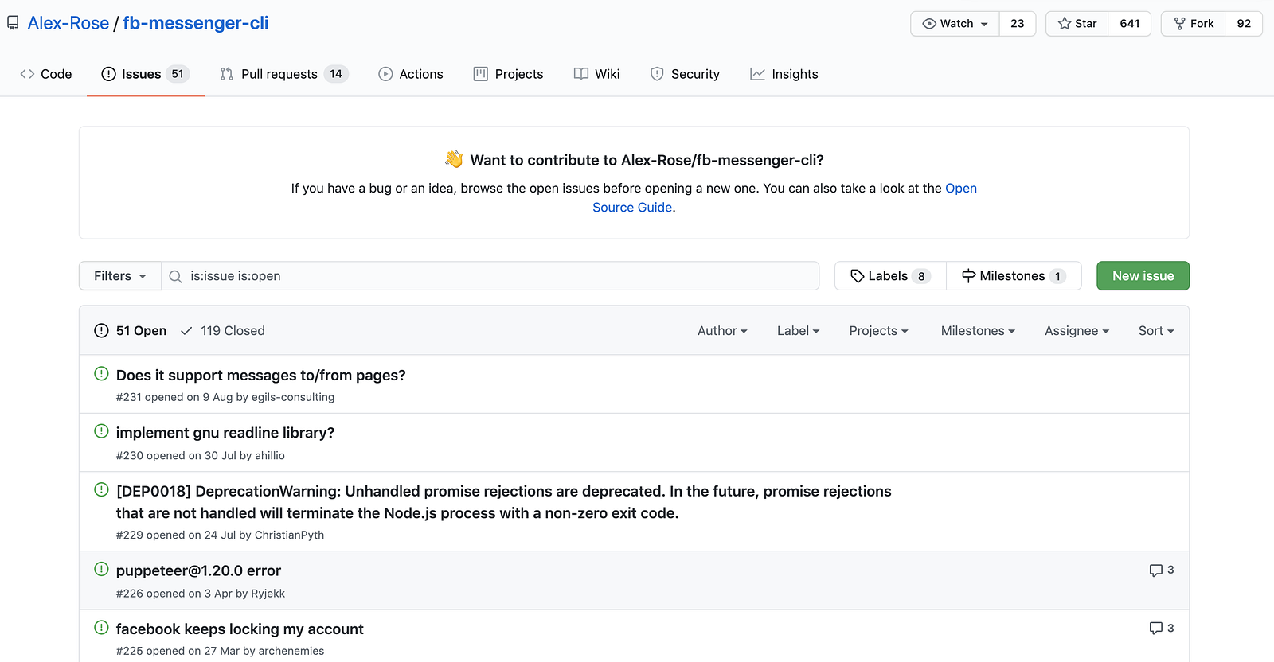The image size is (1274, 662).
Task: Click the is:issue is:open search field
Action: 490,276
